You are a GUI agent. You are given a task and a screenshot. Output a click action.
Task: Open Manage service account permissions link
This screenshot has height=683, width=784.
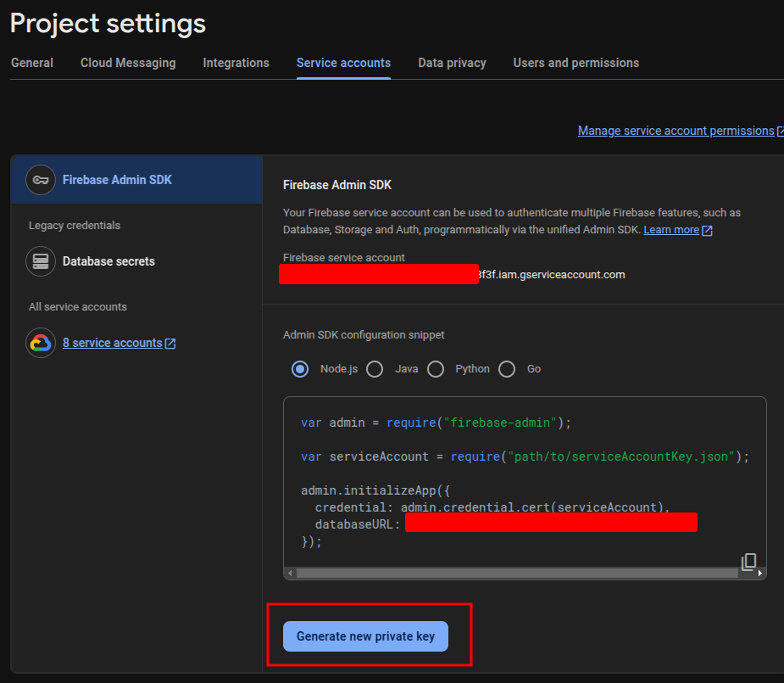pos(676,131)
